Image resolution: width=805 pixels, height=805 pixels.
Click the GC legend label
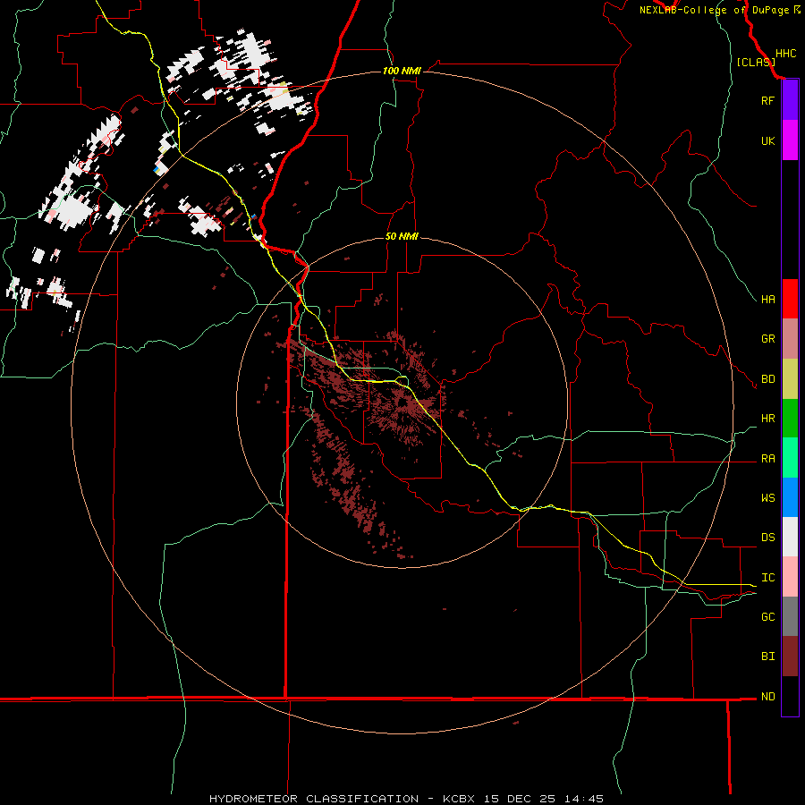pos(767,617)
